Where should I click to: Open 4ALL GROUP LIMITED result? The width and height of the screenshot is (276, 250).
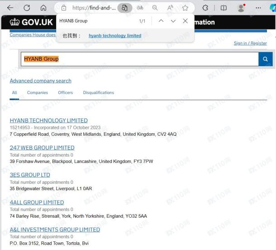point(37,202)
